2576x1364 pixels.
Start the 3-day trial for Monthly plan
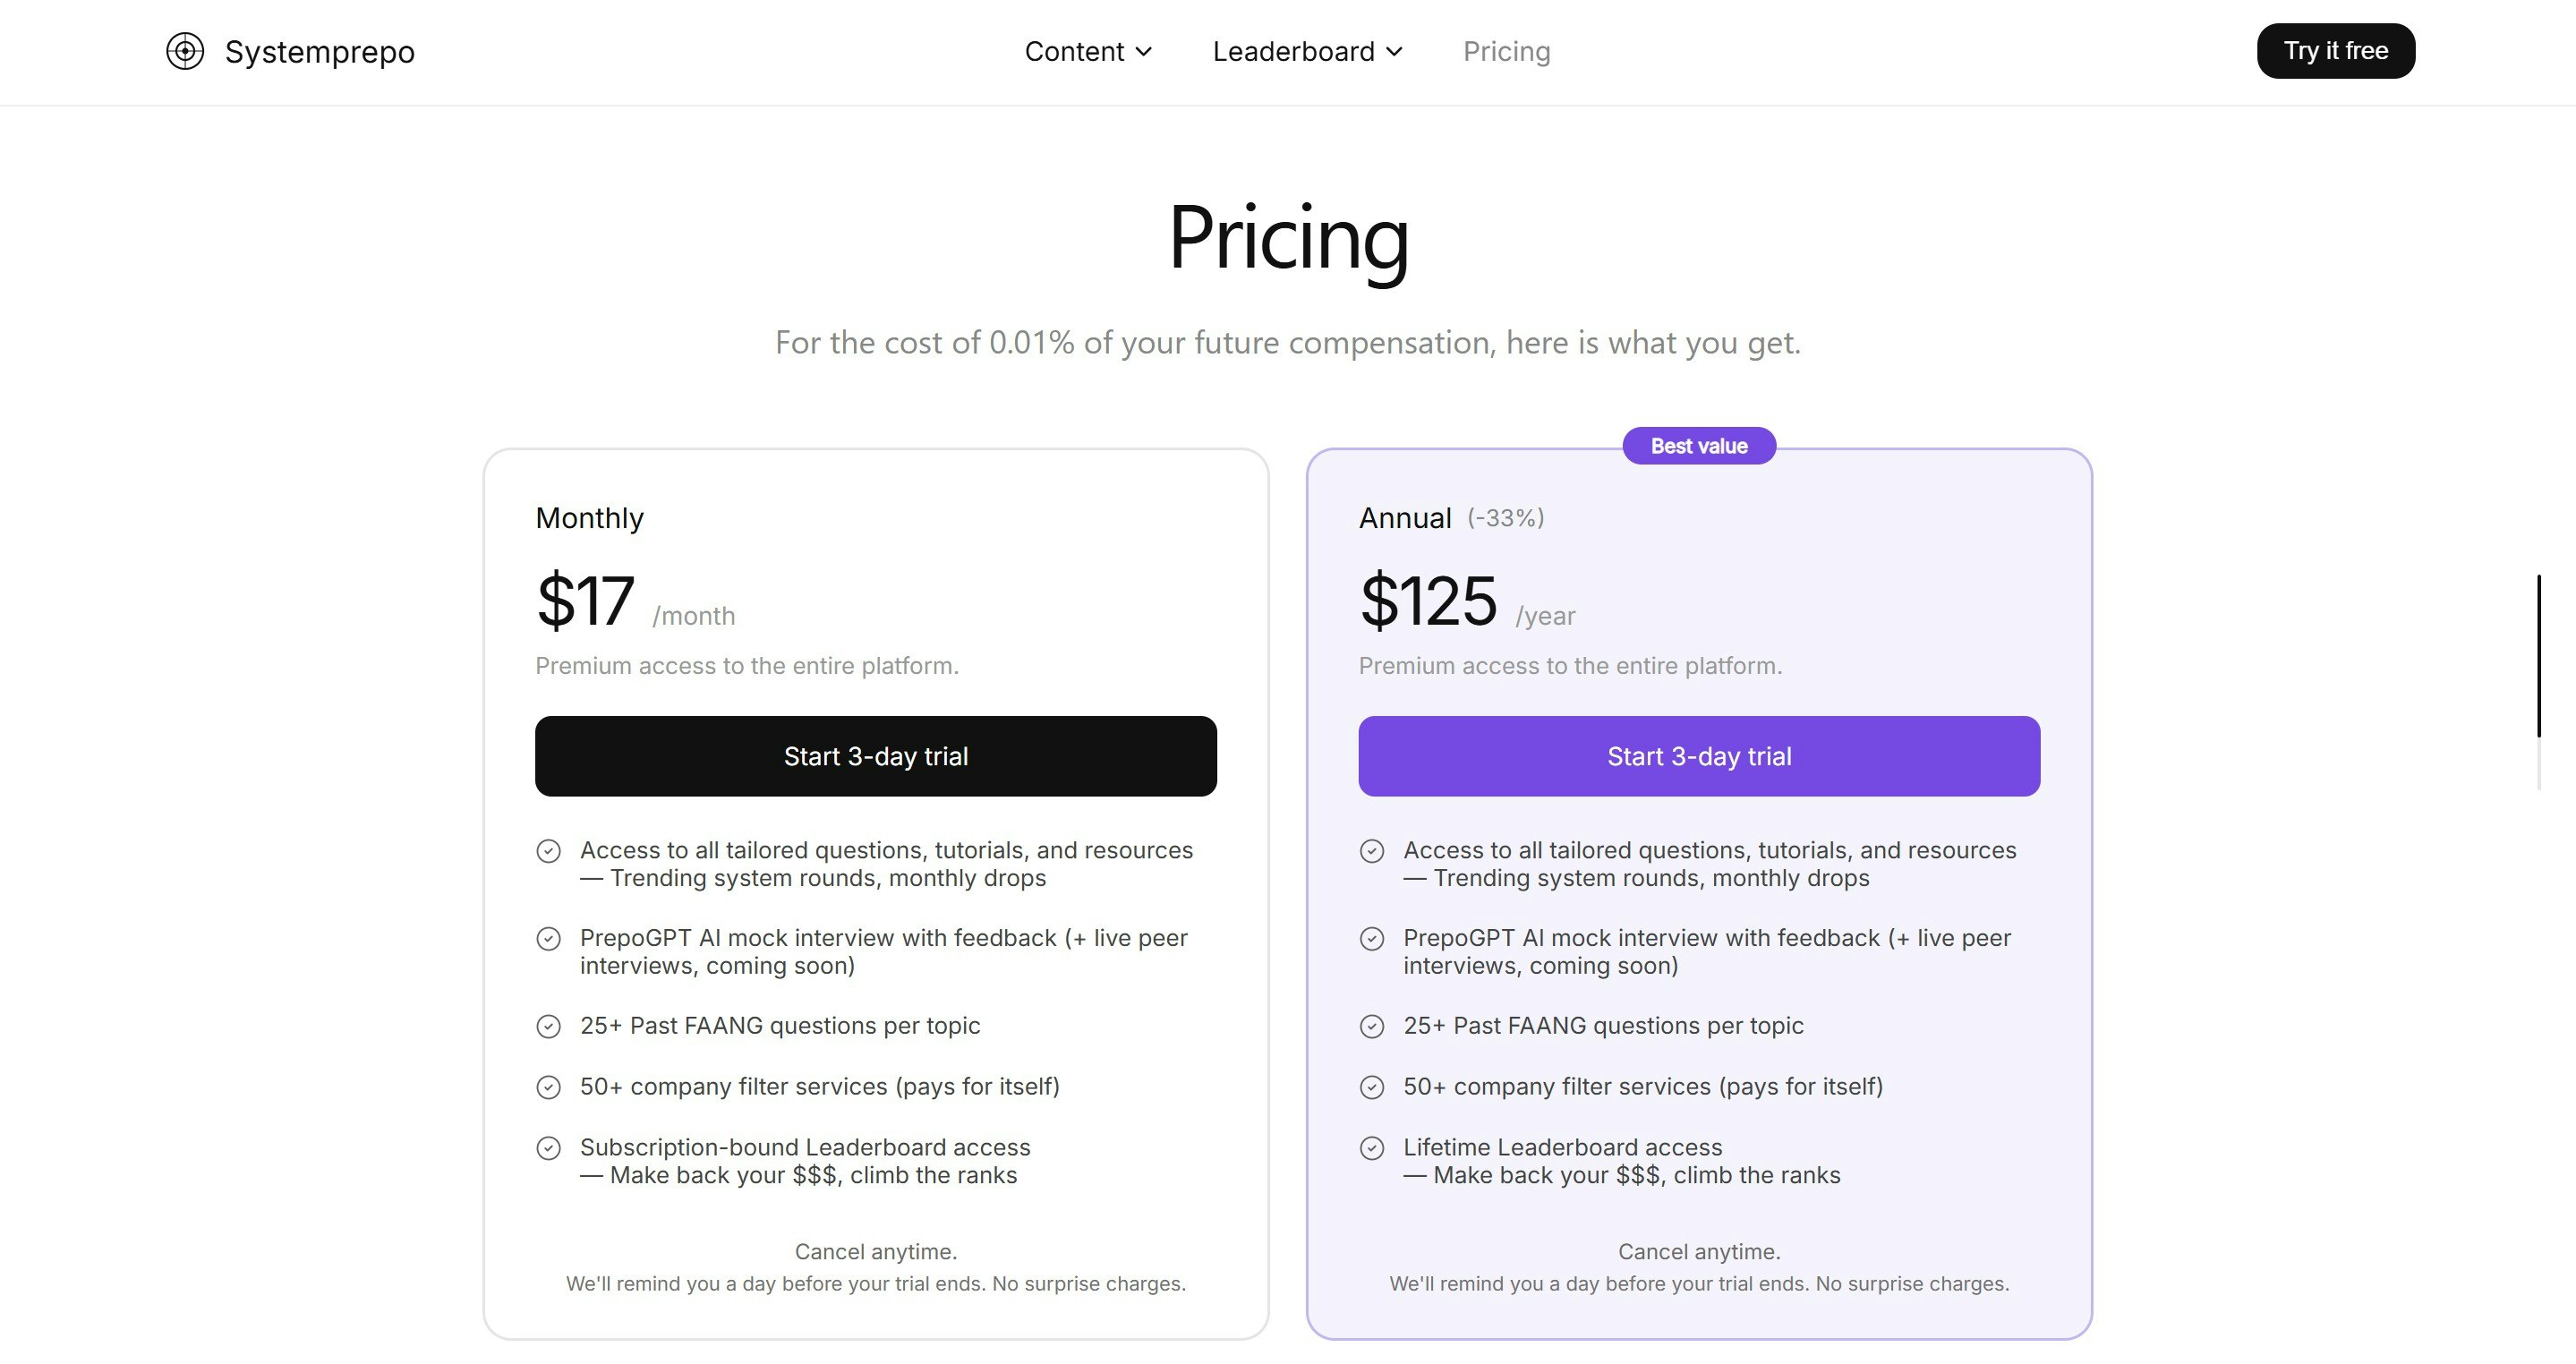[x=875, y=756]
